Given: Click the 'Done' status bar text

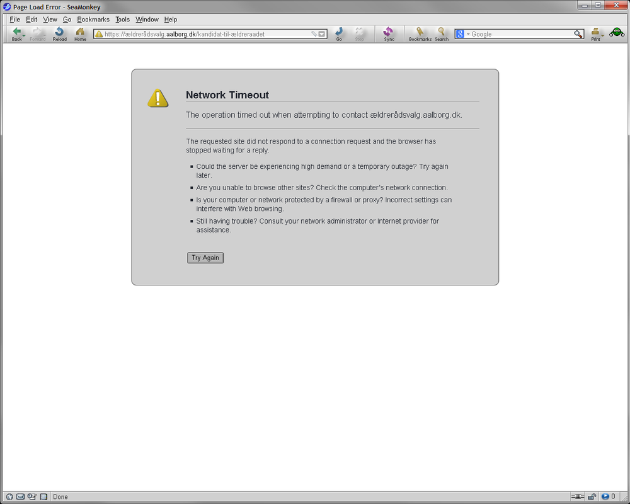Looking at the screenshot, I should coord(60,497).
